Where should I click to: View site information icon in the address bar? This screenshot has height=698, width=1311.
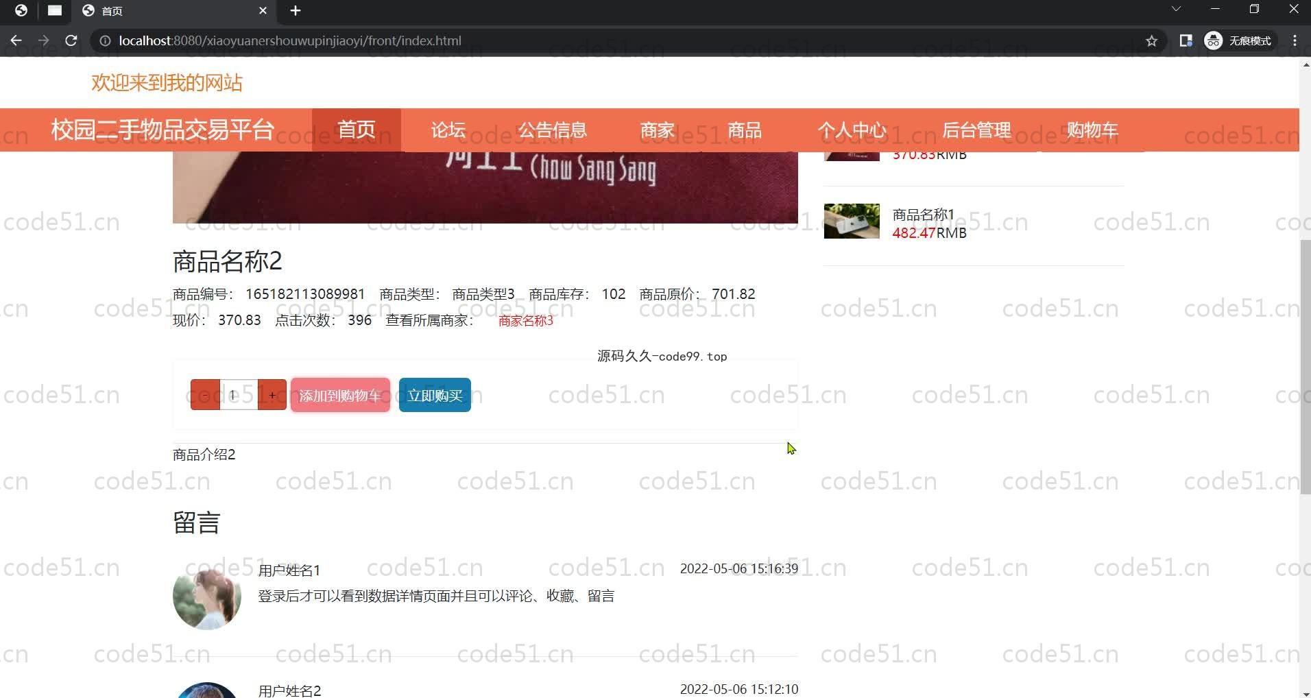(105, 40)
